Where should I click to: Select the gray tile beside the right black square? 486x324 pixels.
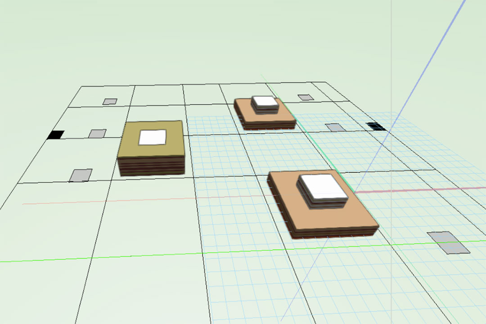(335, 127)
